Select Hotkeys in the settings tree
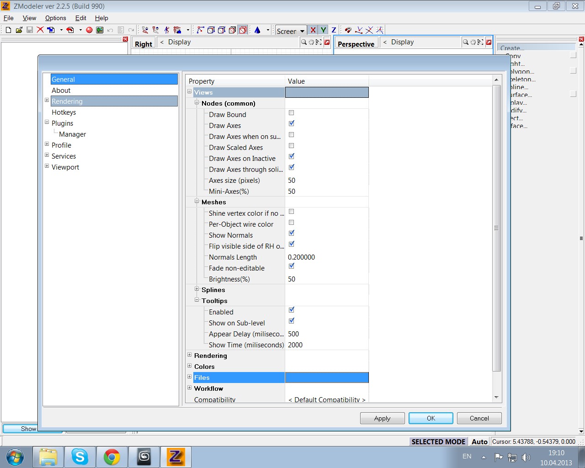The image size is (585, 468). [x=64, y=112]
